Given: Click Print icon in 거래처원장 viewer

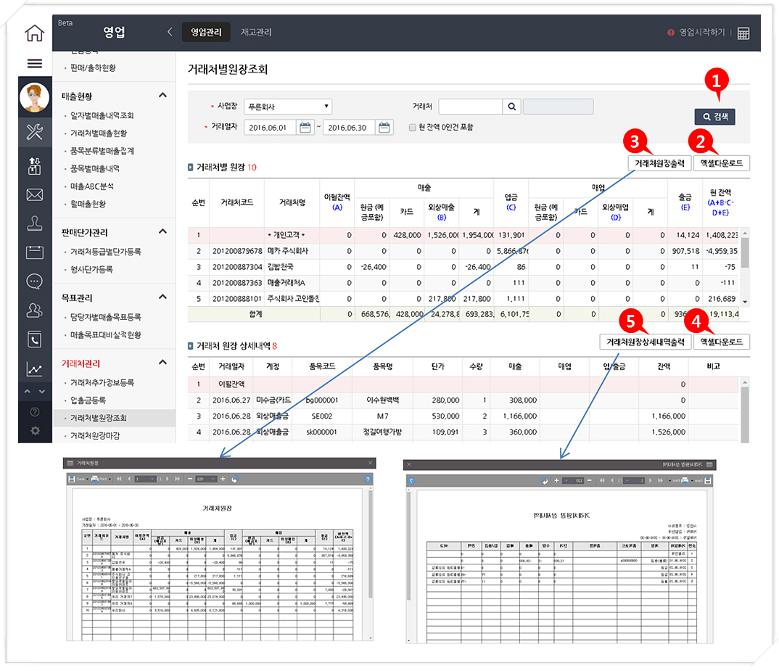Looking at the screenshot, I should [94, 479].
